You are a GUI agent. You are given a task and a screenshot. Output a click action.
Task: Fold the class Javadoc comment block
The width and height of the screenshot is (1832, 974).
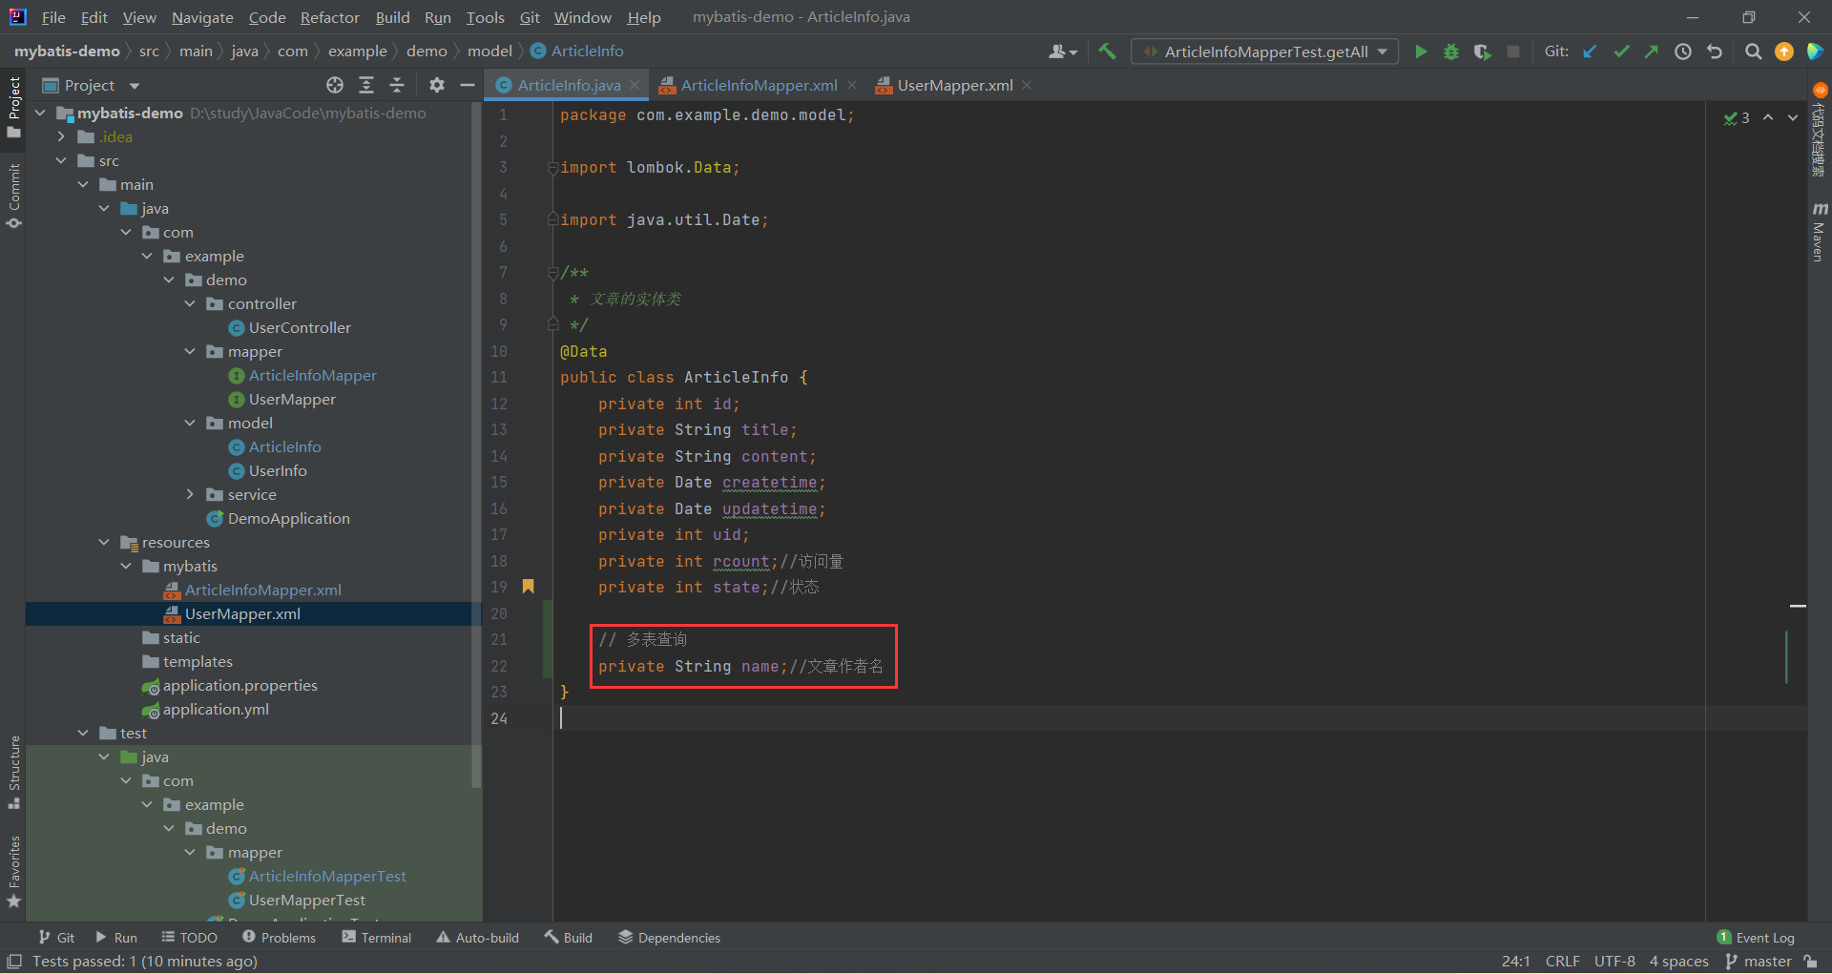552,273
